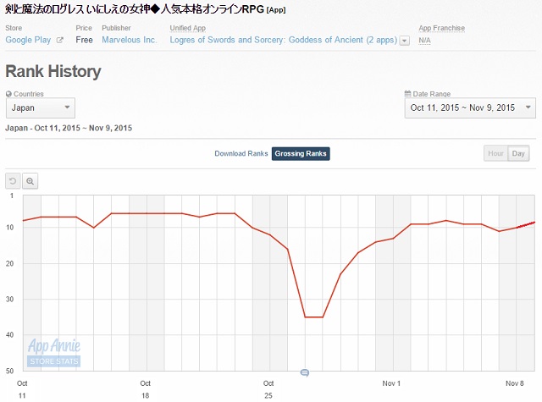The width and height of the screenshot is (542, 402).
Task: Open the date range dropdown
Action: [470, 107]
